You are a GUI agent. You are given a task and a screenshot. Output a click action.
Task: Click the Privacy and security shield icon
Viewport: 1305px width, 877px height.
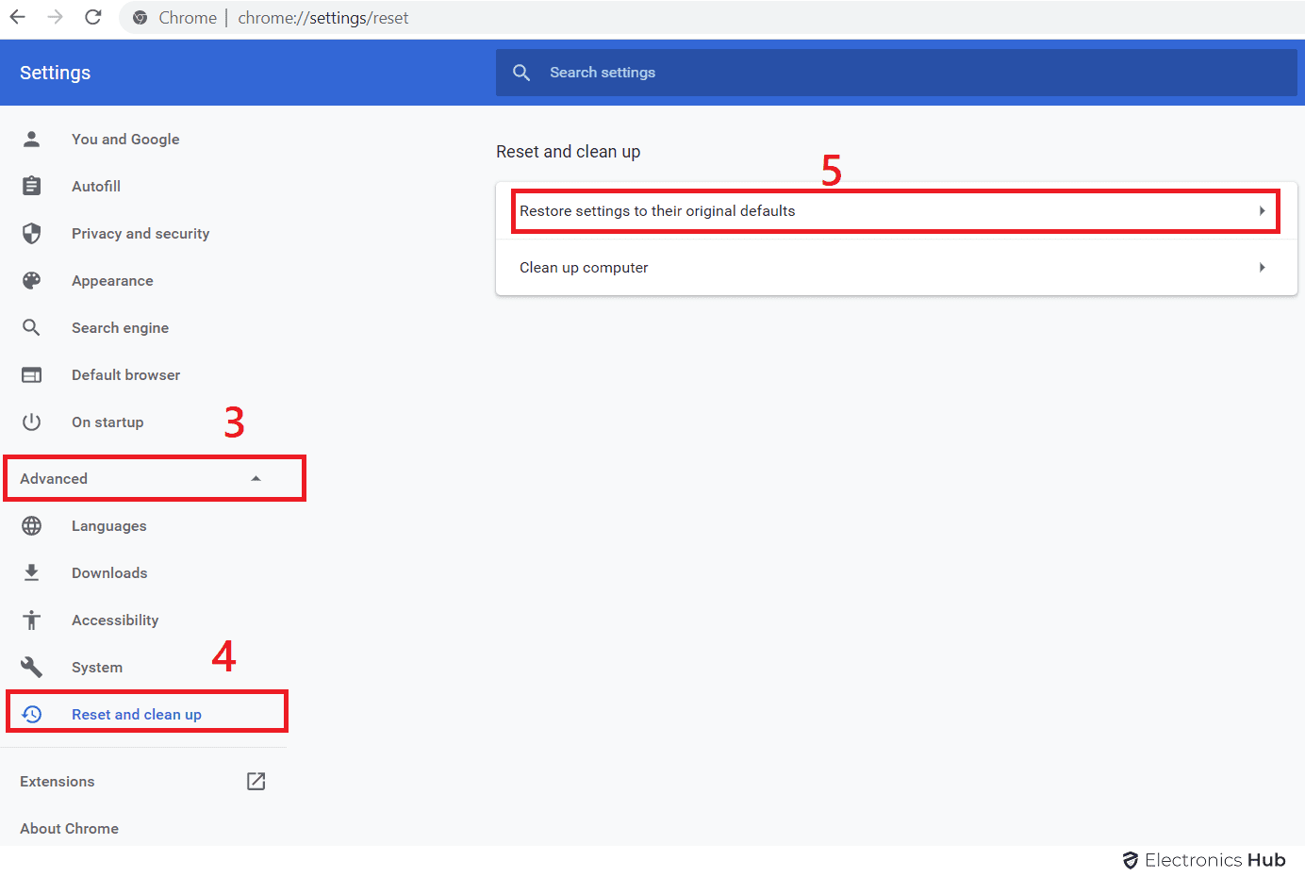point(32,234)
